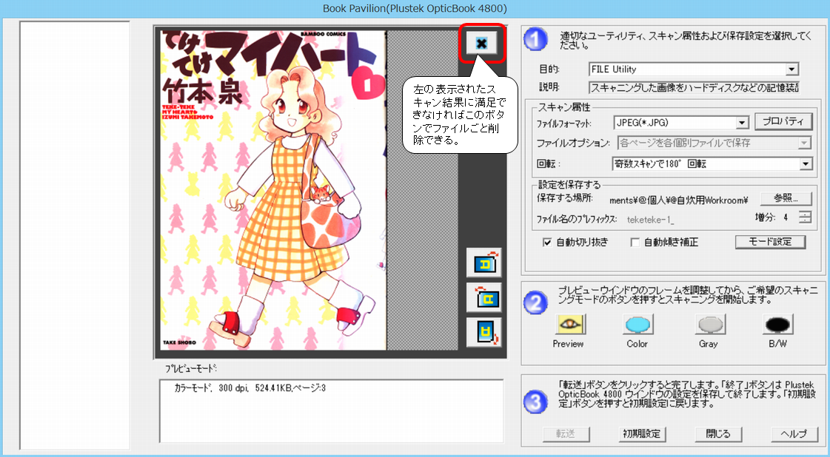The image size is (830, 457).
Task: Reset to defaults with 初期設定
Action: point(642,434)
